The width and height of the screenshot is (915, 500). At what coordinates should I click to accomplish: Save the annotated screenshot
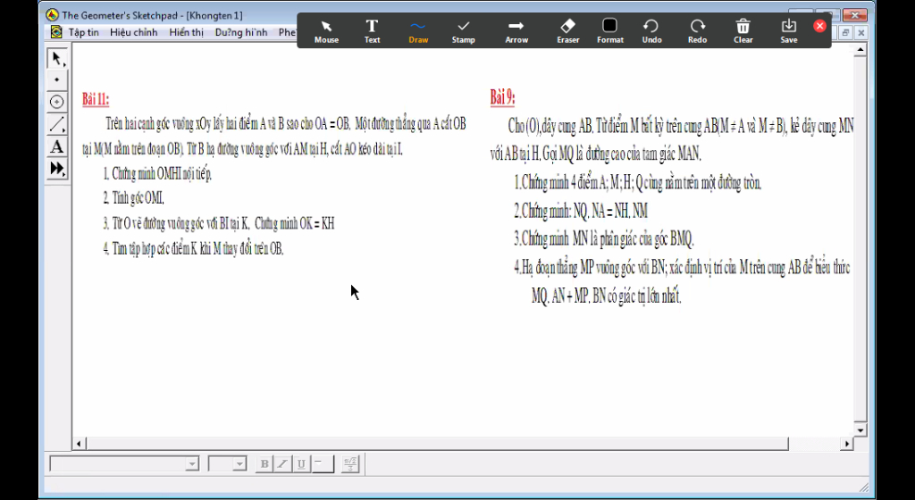click(788, 31)
